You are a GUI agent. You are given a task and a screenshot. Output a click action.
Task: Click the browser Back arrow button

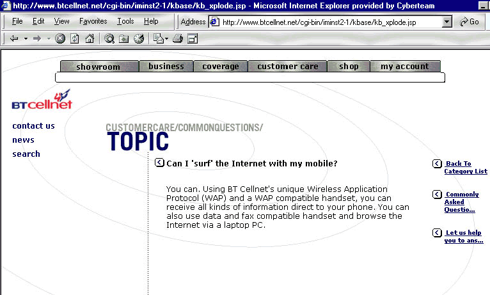13,38
